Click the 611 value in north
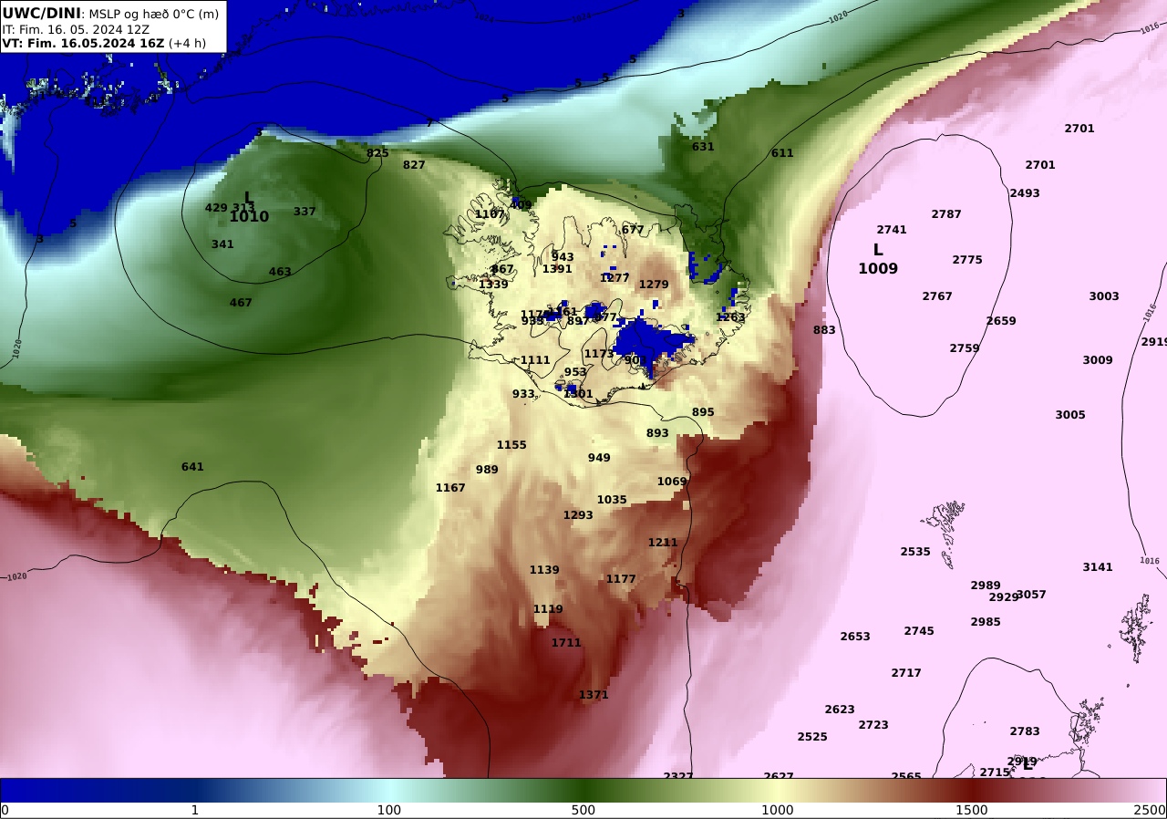 [x=782, y=153]
